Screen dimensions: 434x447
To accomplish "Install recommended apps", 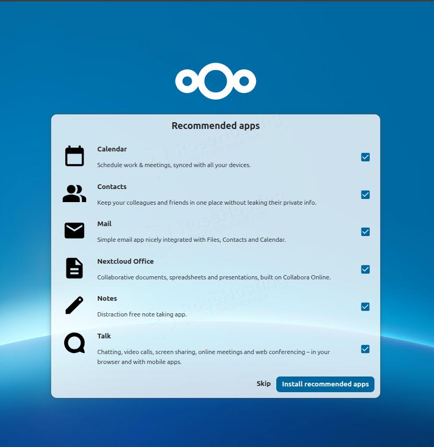I will coord(325,384).
